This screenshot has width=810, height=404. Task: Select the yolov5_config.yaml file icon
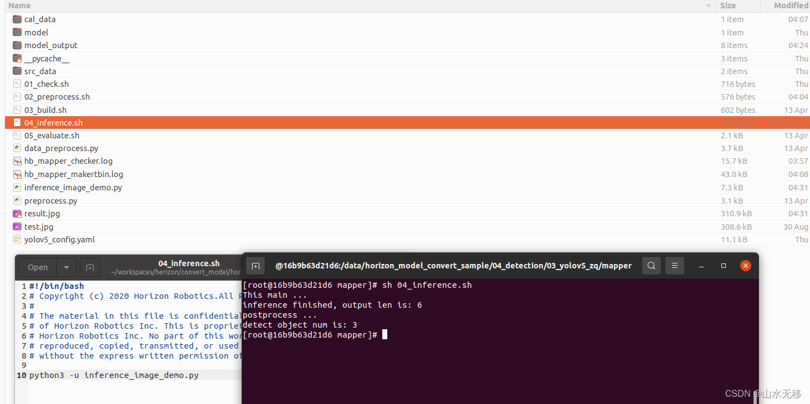(x=17, y=240)
